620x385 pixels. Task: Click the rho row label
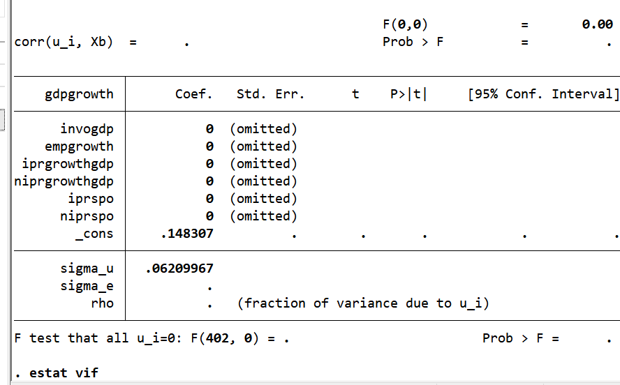click(102, 303)
